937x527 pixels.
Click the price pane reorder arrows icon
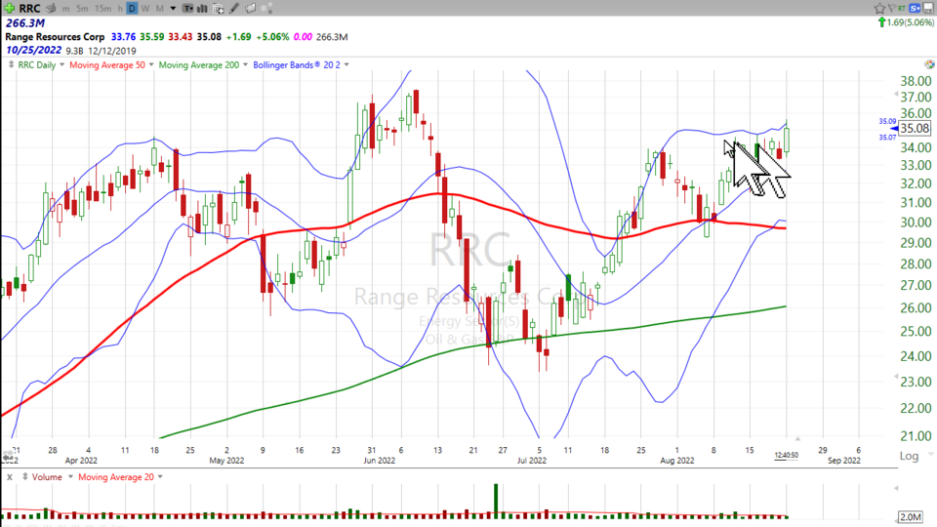click(11, 64)
